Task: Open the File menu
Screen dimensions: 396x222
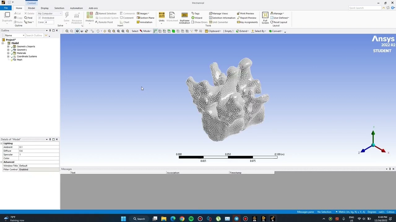Action: [x=6, y=8]
